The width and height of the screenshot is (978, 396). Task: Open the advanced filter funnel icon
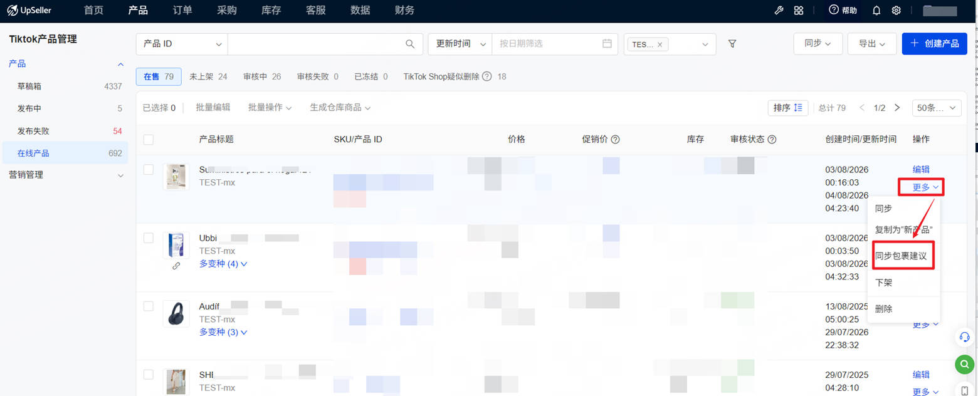click(x=732, y=44)
